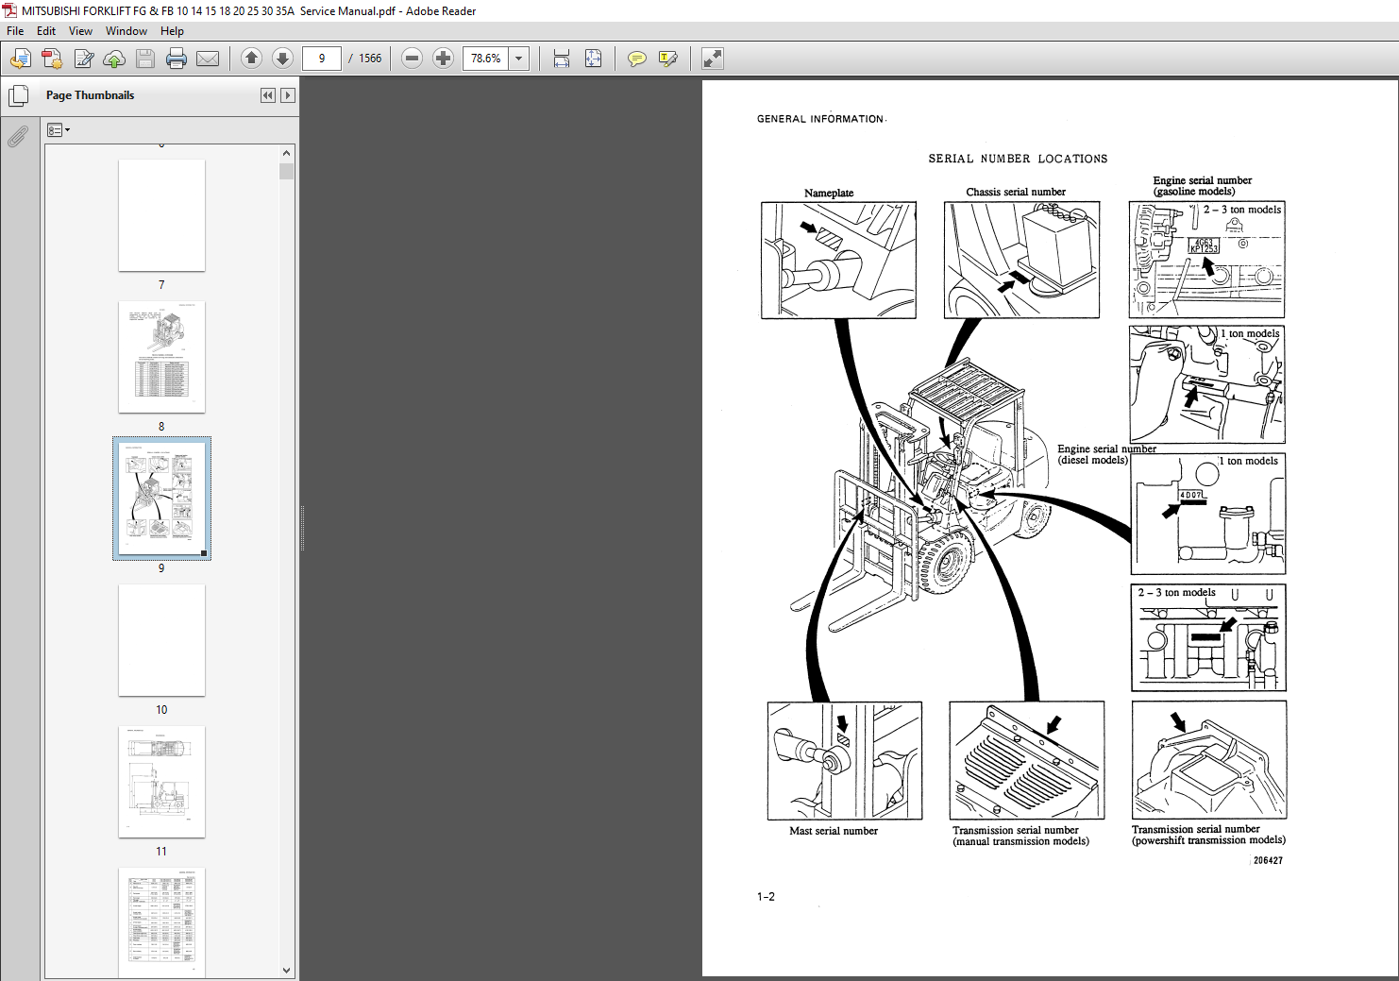This screenshot has height=981, width=1399.
Task: Zoom in using the plus button
Action: tap(443, 59)
